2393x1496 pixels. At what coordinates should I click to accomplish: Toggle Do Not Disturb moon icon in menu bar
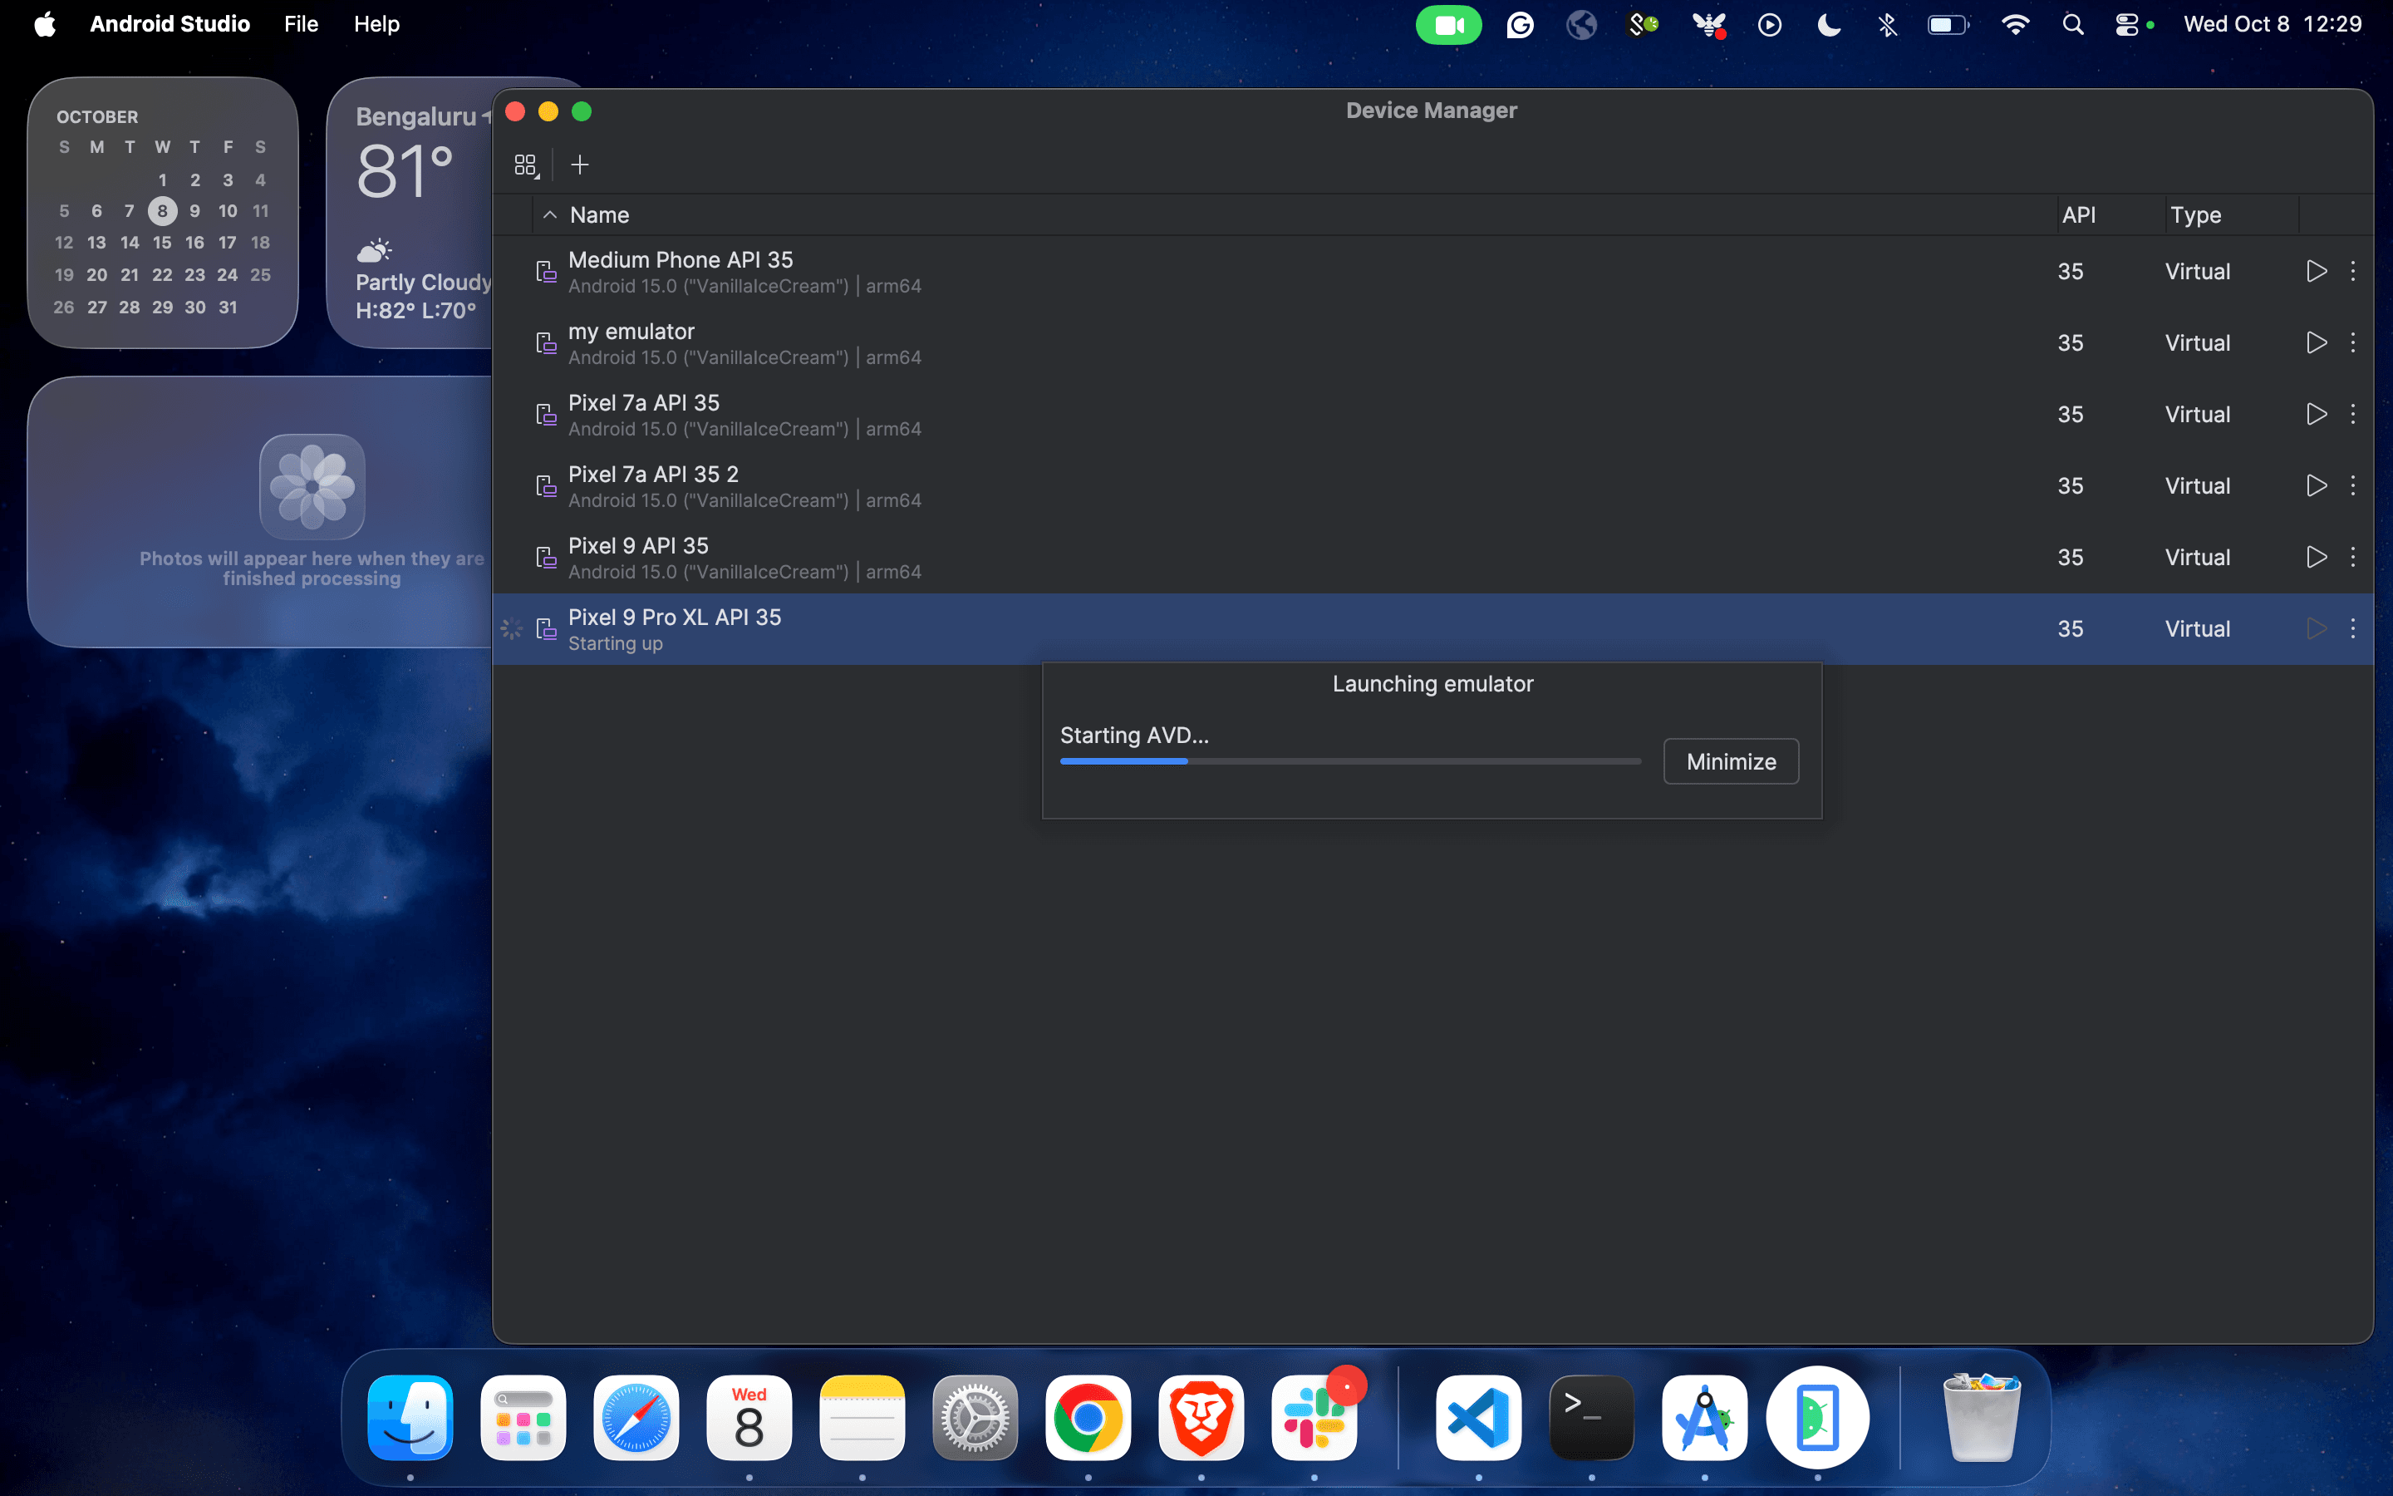click(1828, 24)
